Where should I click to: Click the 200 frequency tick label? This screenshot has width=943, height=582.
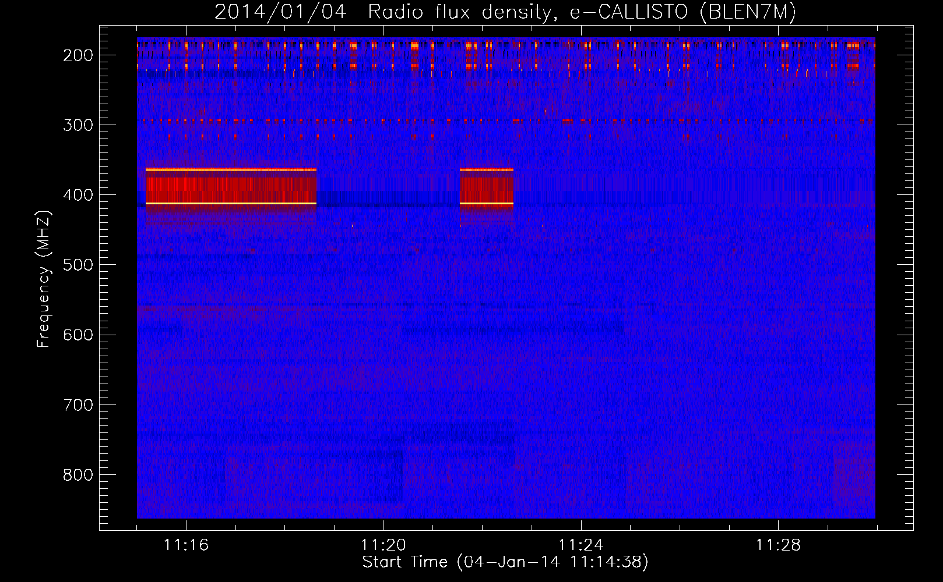(x=78, y=55)
